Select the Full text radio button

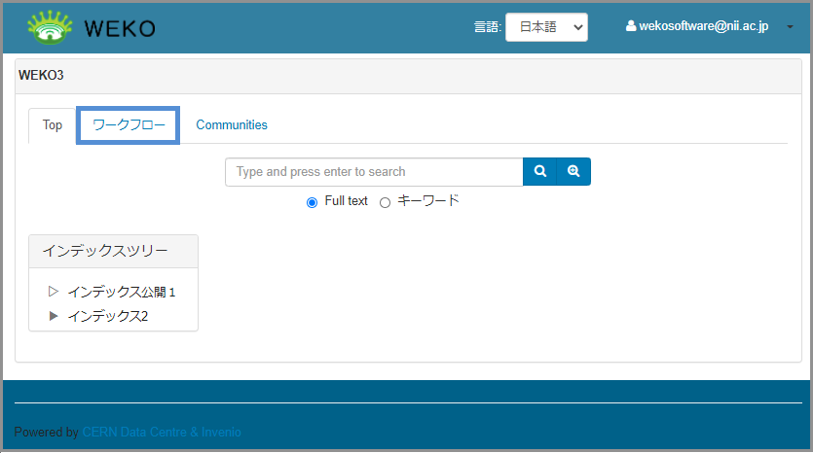(312, 202)
